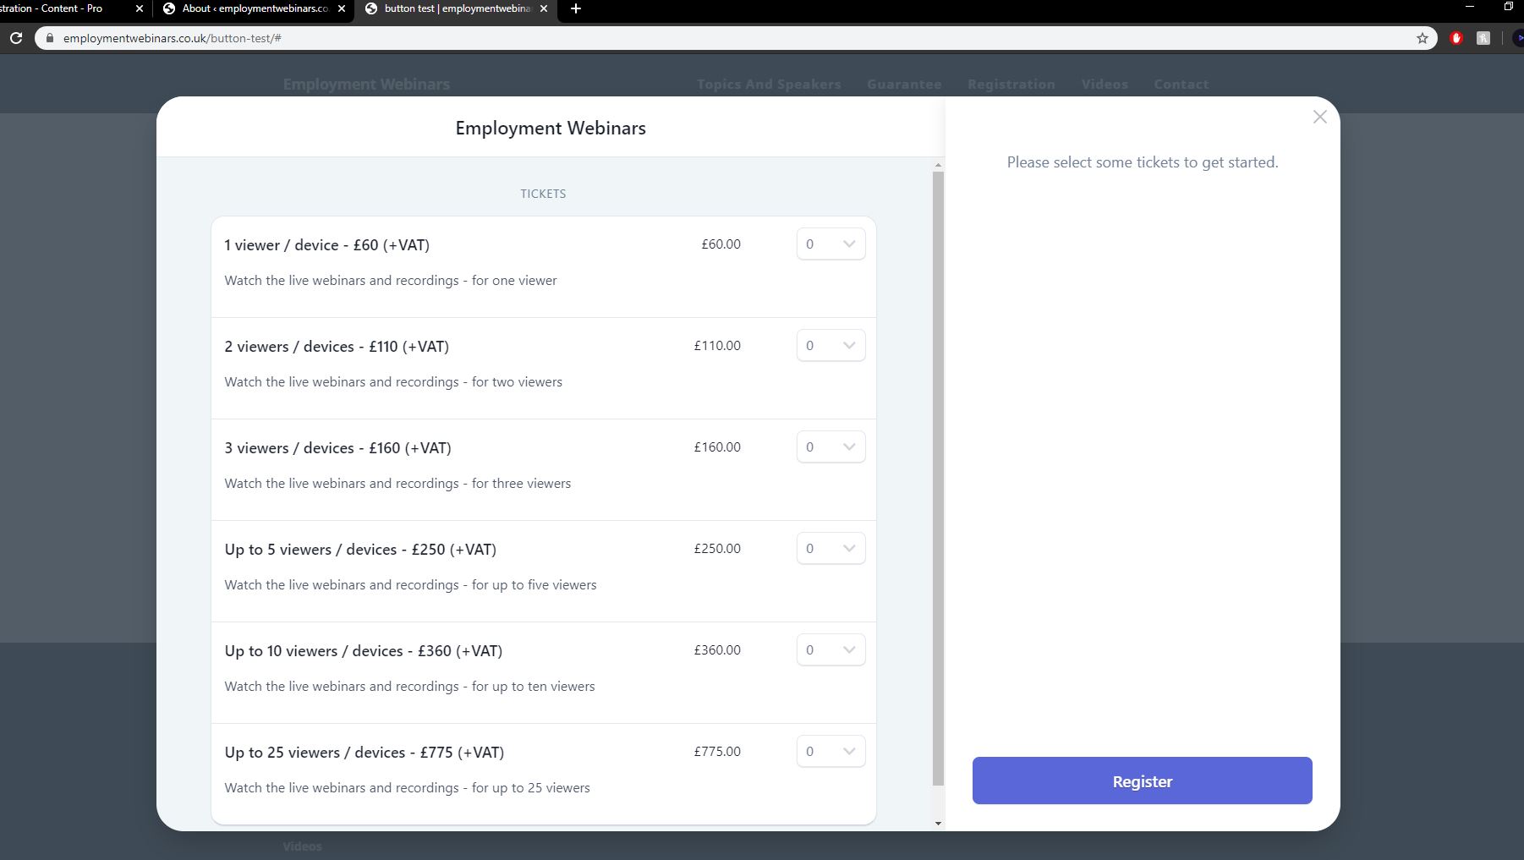The image size is (1524, 860).
Task: Click the £250.00 price
Action: point(717,549)
